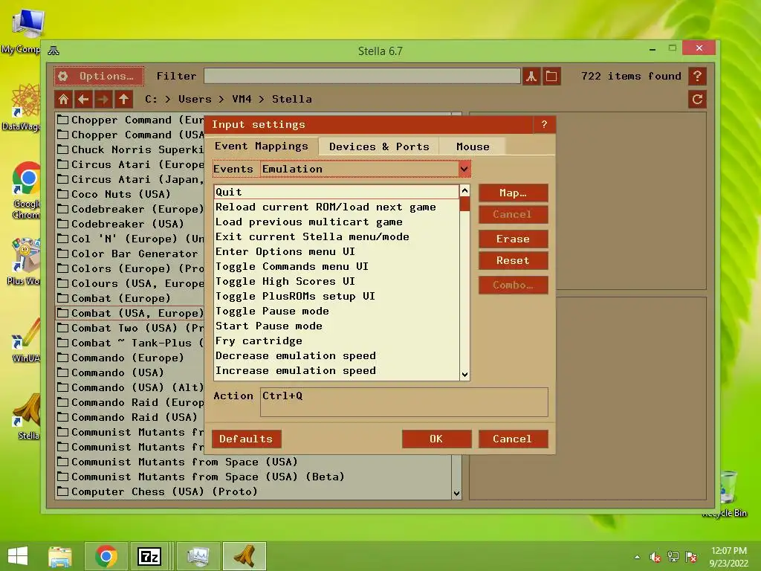This screenshot has width=761, height=571.
Task: Switch to Event Mappings tab
Action: coord(262,146)
